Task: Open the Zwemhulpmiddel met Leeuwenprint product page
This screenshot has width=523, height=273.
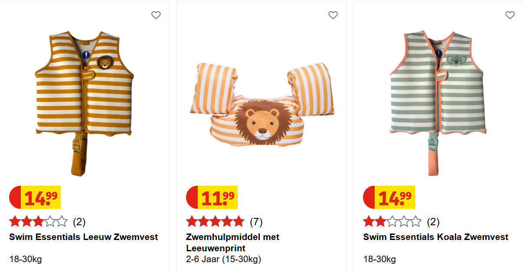Action: click(232, 241)
